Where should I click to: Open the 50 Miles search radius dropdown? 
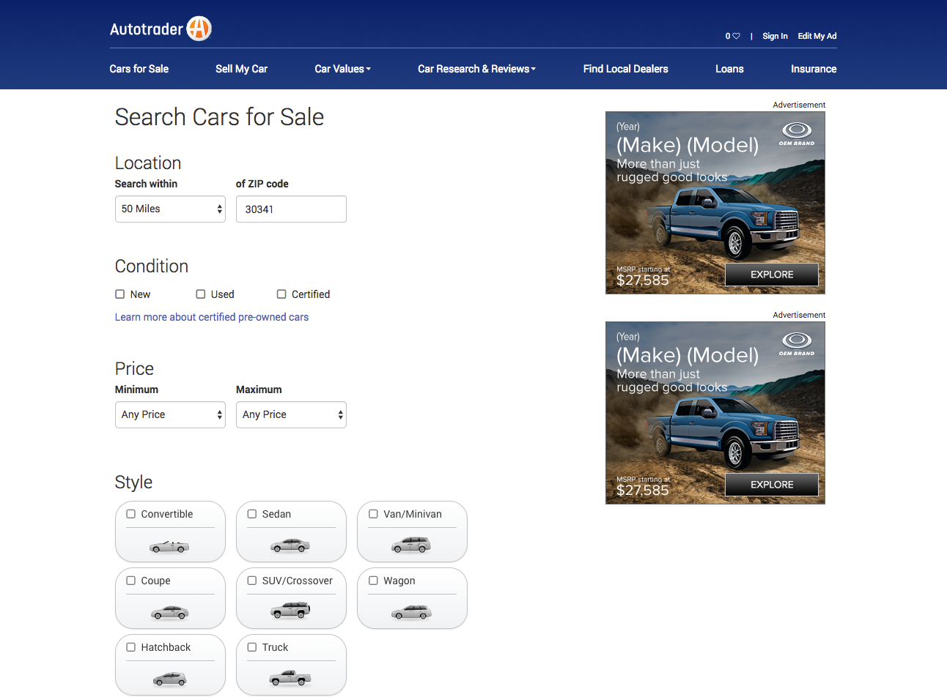coord(170,209)
